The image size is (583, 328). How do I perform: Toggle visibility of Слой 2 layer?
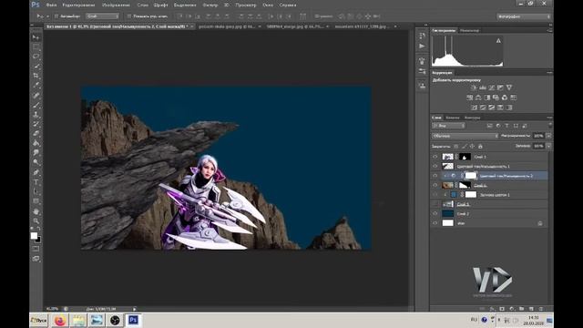pyautogui.click(x=435, y=213)
